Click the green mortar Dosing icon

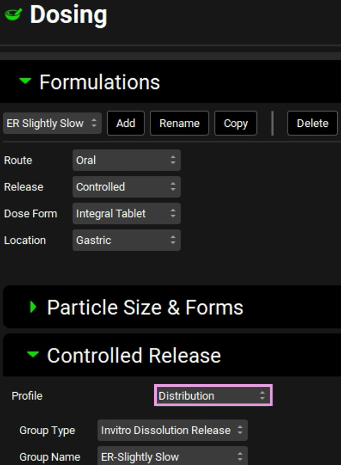pos(13,15)
